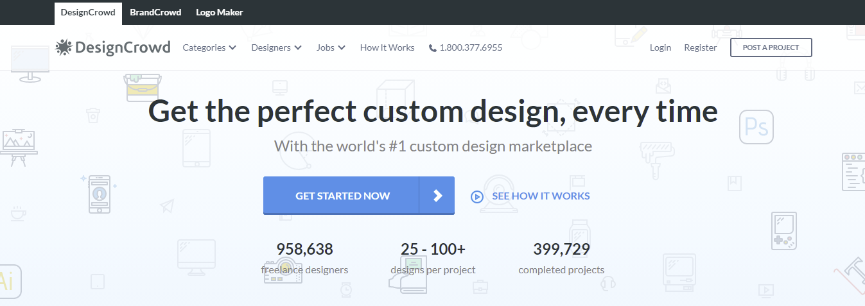Click the Login link
This screenshot has height=306, width=865.
pos(660,47)
